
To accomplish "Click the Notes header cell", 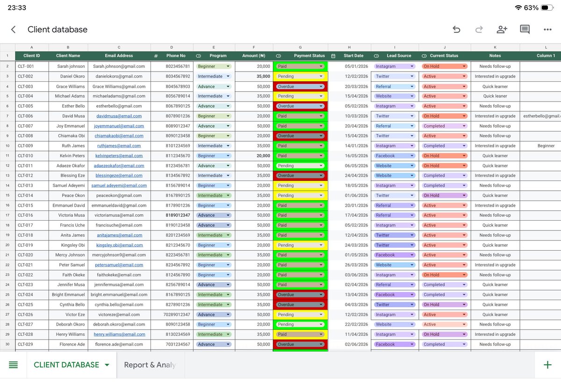I will 495,56.
